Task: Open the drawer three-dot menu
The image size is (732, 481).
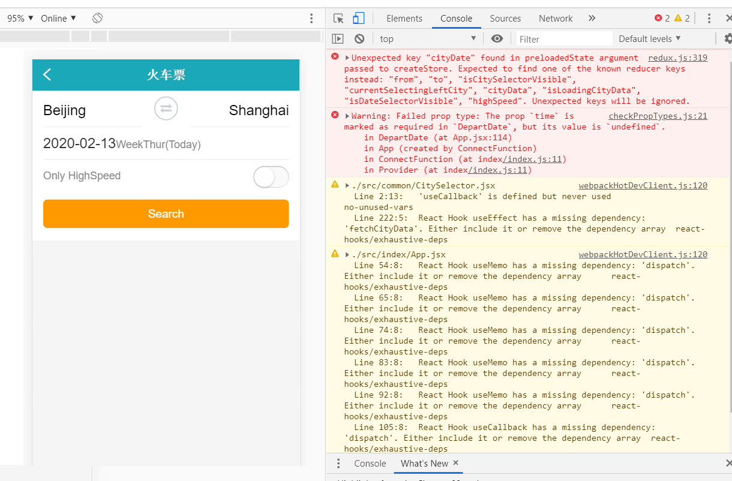Action: click(x=338, y=464)
